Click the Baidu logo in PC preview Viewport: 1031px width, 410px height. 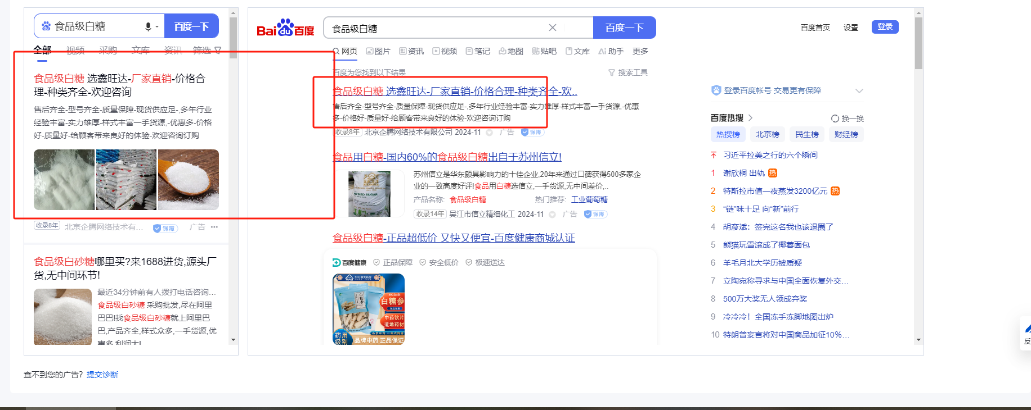click(x=285, y=28)
